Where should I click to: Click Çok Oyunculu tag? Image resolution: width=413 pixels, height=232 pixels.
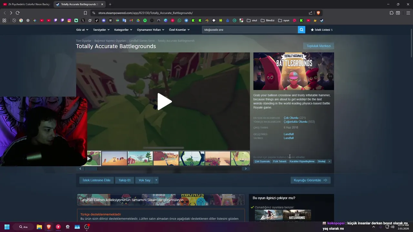click(262, 161)
